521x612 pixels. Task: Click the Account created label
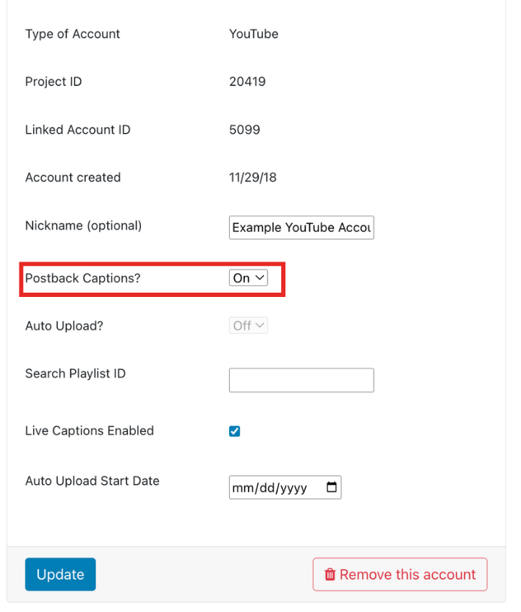coord(73,178)
